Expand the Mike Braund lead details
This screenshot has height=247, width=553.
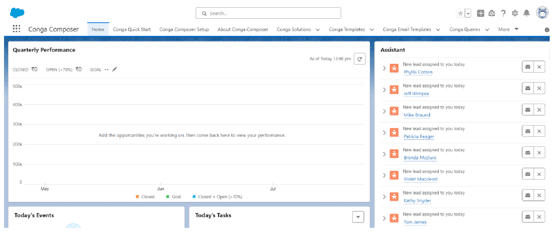(x=384, y=111)
